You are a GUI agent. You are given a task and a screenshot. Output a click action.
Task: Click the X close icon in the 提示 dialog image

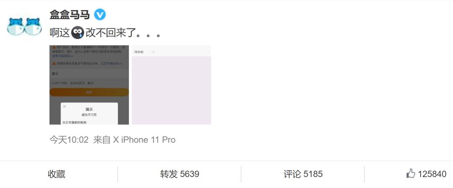65,106
